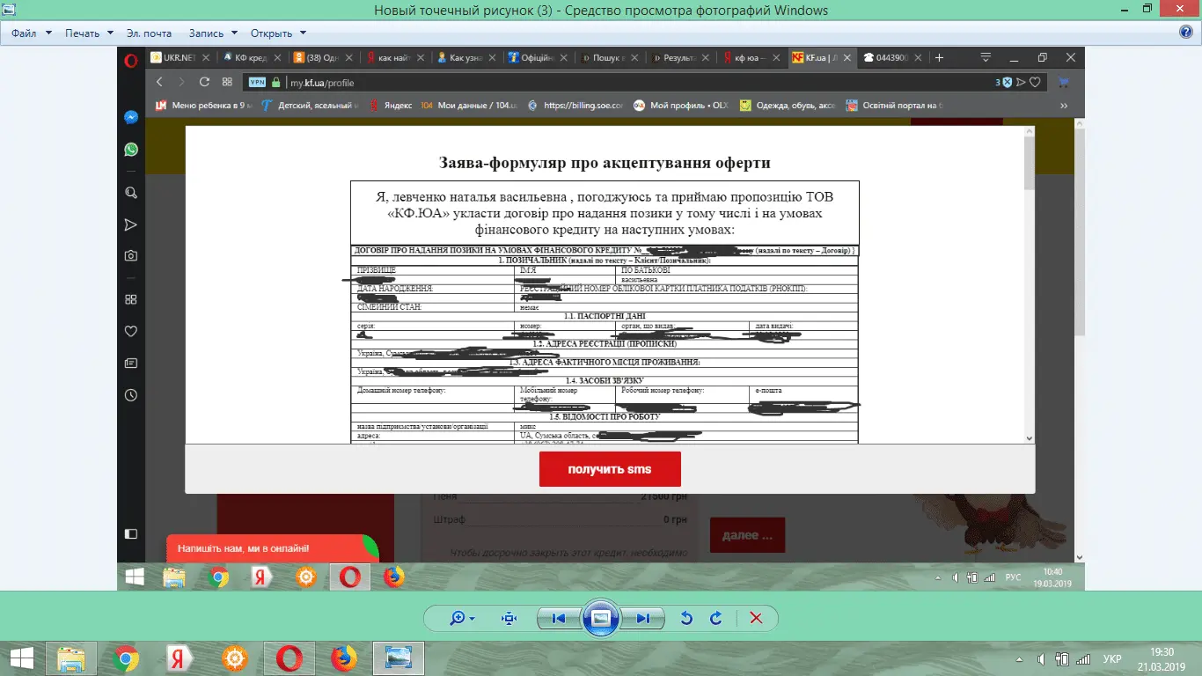
Task: Start the slideshow with center button
Action: click(601, 618)
